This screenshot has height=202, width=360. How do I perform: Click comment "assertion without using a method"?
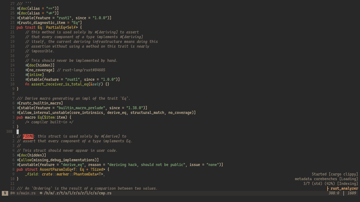pos(87,46)
